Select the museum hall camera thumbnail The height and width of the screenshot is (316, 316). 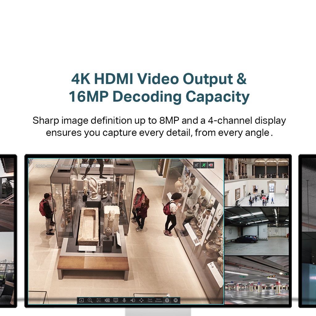[x=256, y=182]
